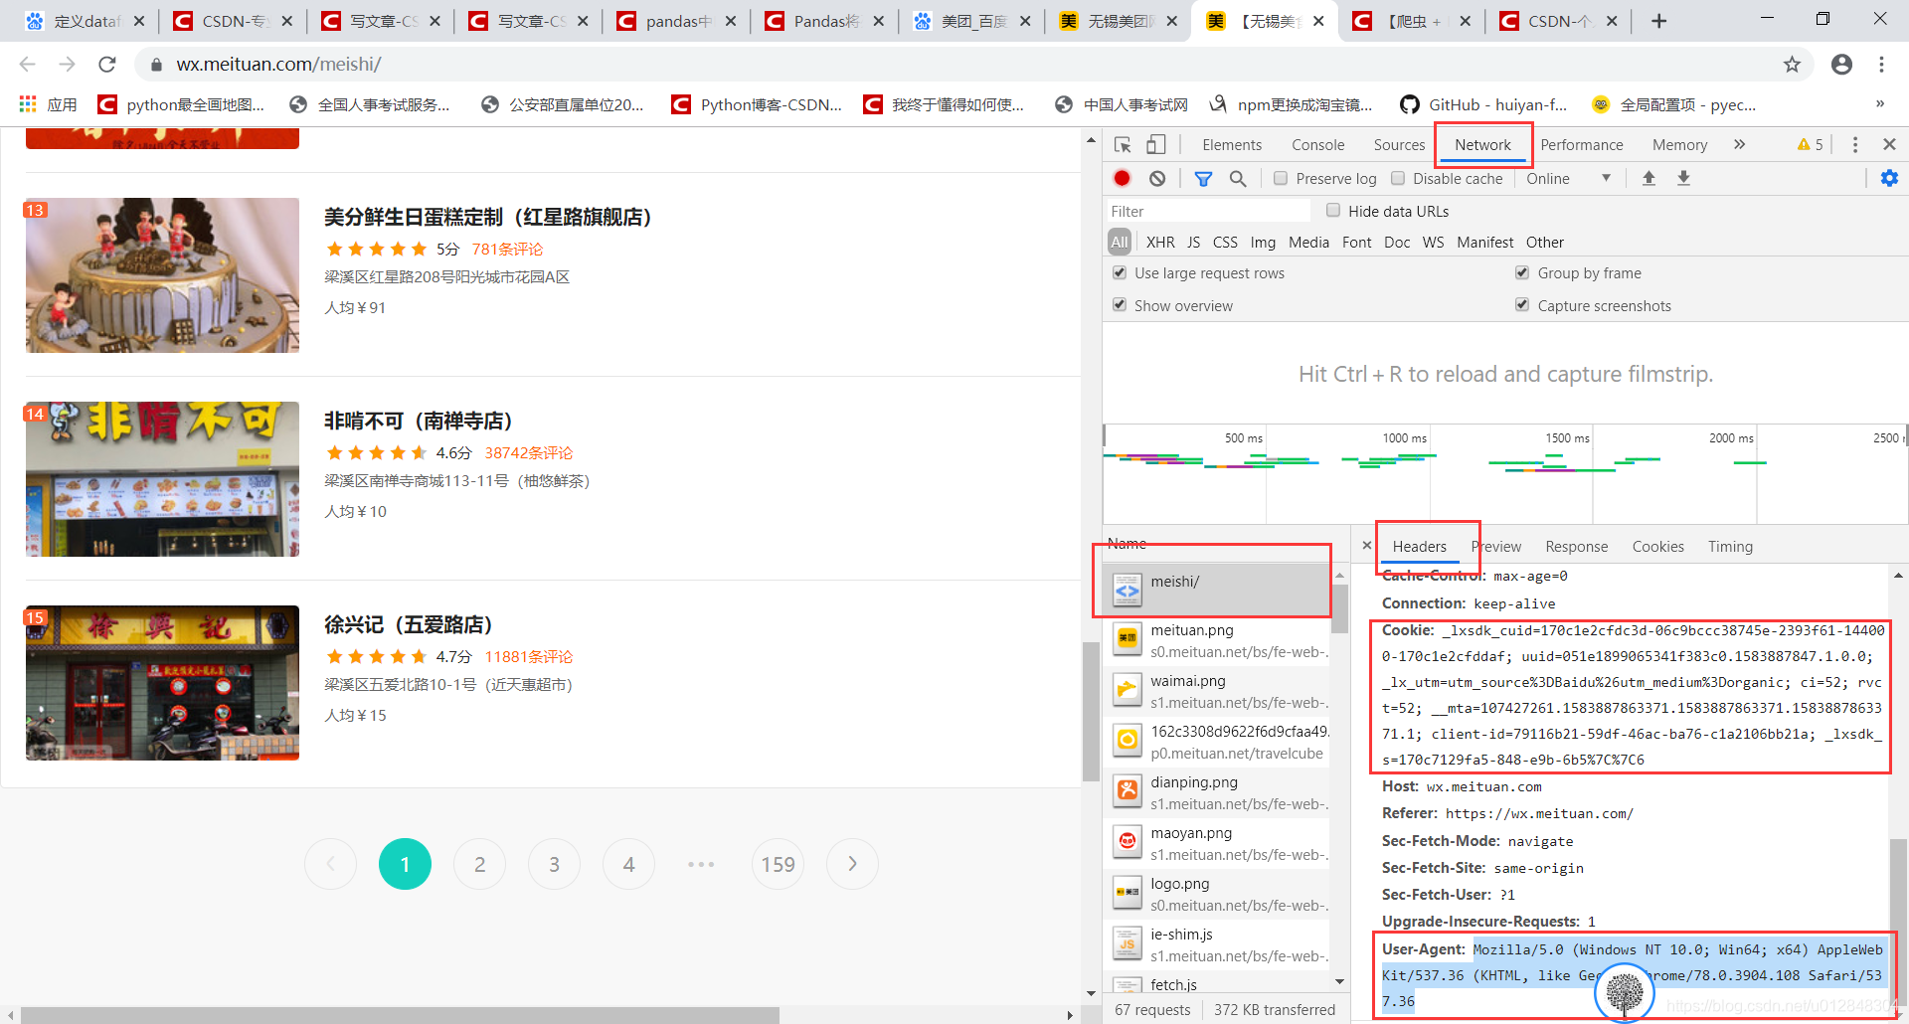The width and height of the screenshot is (1909, 1024).
Task: Open network settings gear icon
Action: (x=1889, y=178)
